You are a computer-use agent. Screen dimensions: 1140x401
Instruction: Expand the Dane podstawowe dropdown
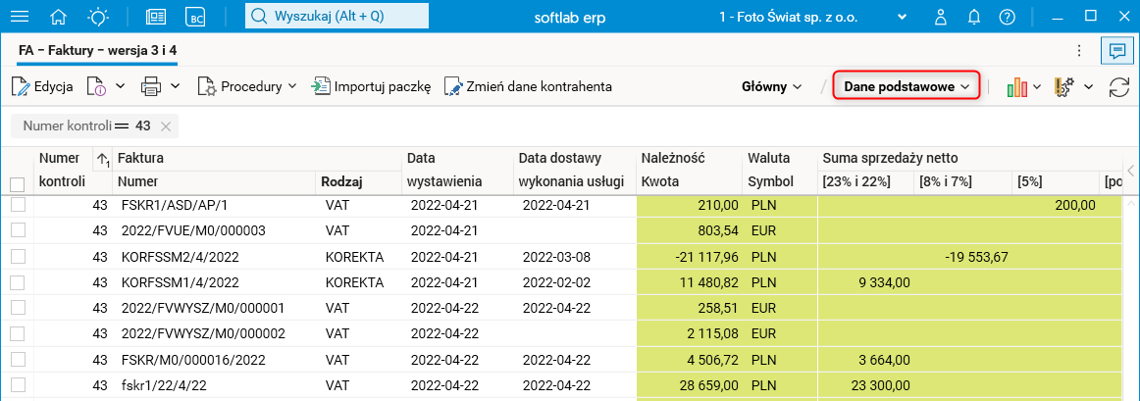click(907, 86)
